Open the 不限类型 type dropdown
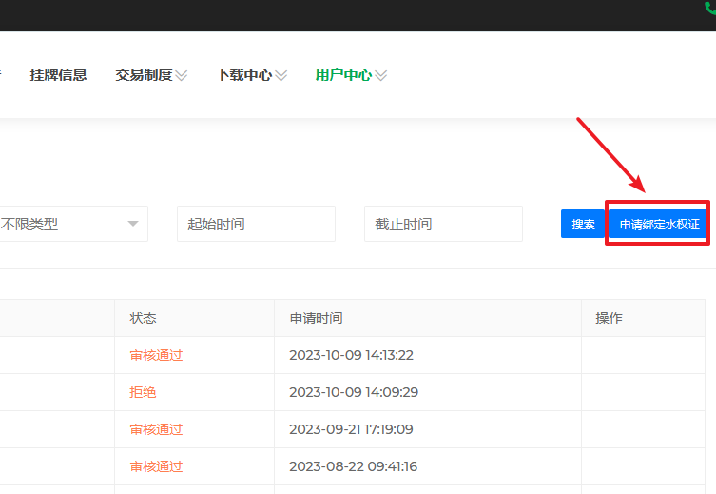This screenshot has width=716, height=494. [x=71, y=224]
